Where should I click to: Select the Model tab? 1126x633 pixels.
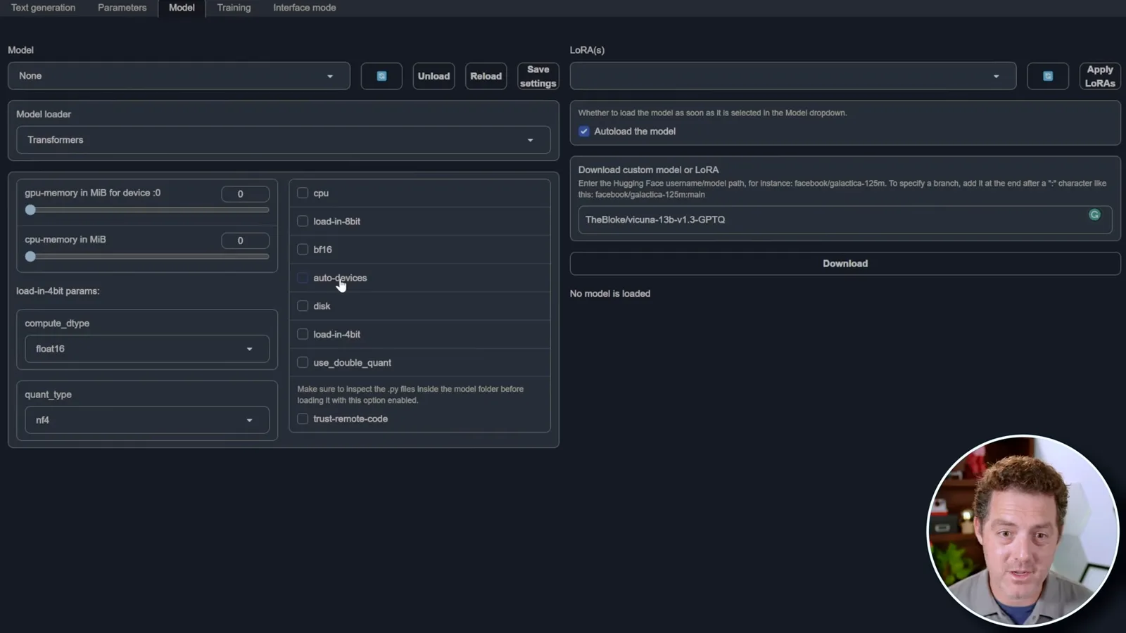[182, 8]
